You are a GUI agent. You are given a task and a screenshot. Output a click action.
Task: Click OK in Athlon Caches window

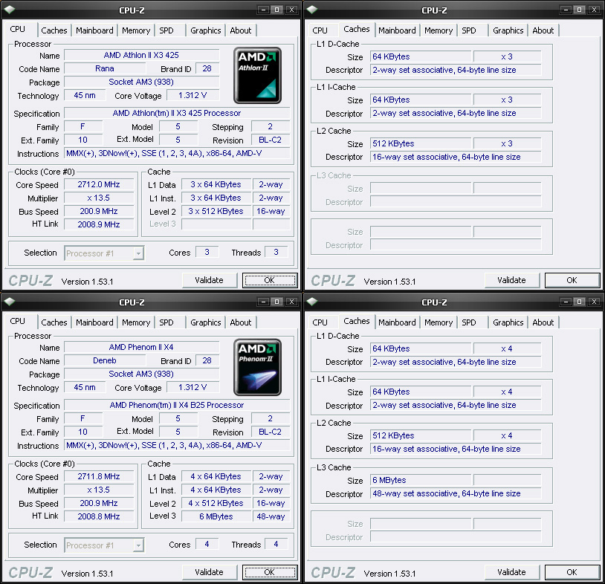click(x=572, y=280)
